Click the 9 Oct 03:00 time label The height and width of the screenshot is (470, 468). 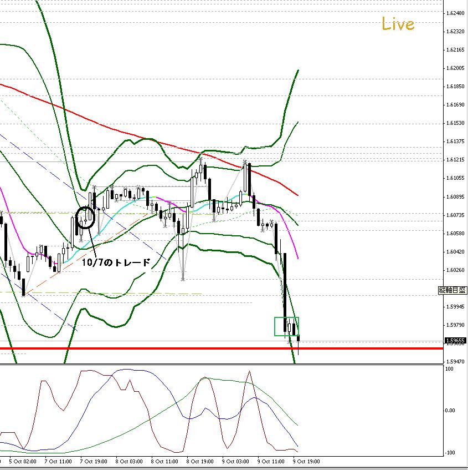[x=235, y=461]
